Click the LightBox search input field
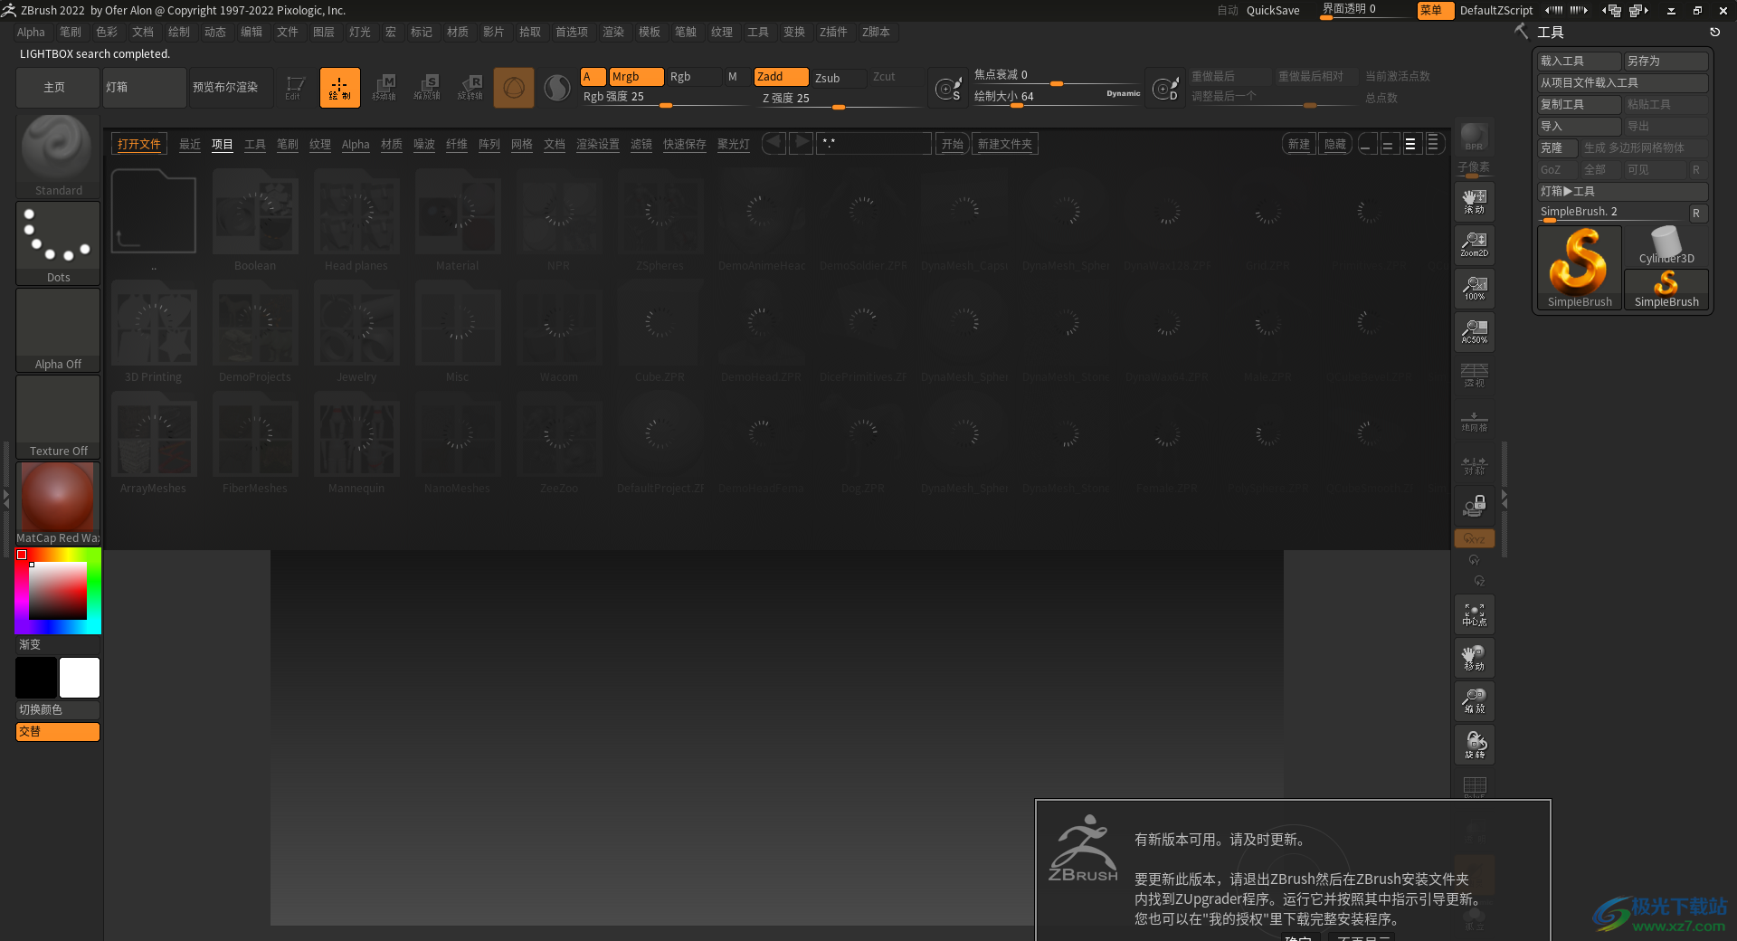Viewport: 1737px width, 941px height. point(874,144)
